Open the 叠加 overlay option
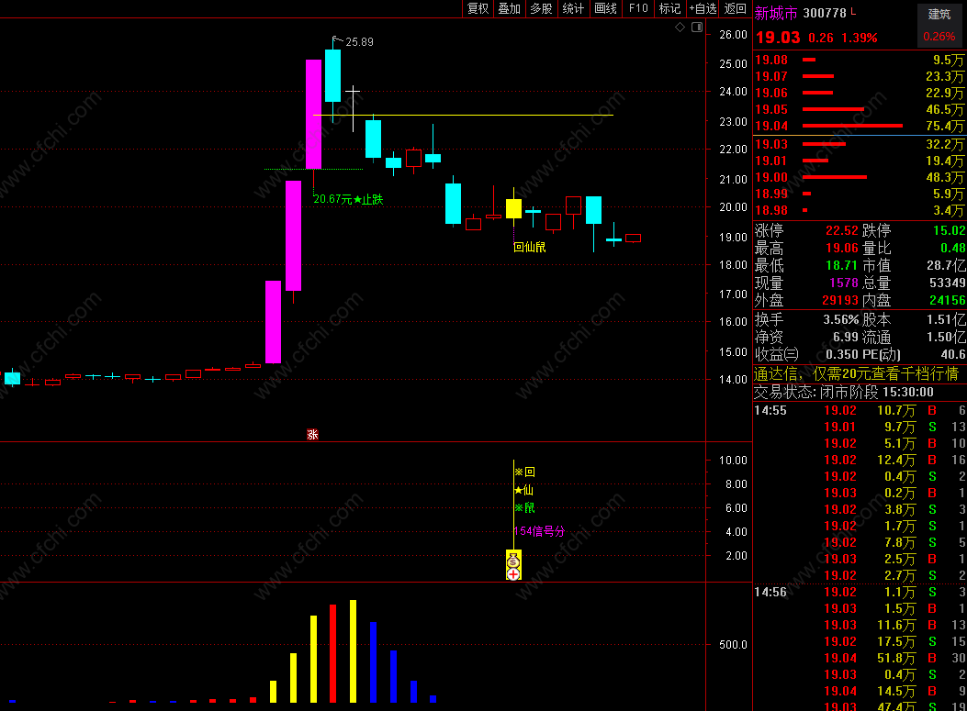 click(x=510, y=8)
